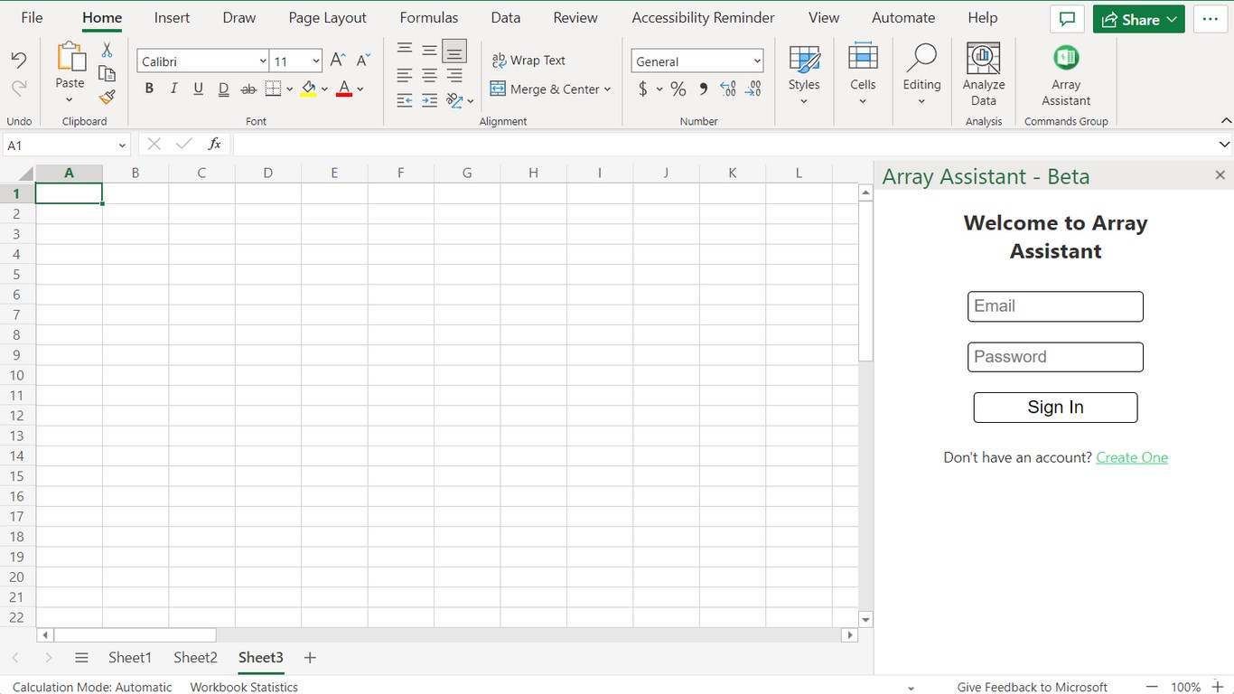Center text horizontally
The width and height of the screenshot is (1234, 694).
430,75
